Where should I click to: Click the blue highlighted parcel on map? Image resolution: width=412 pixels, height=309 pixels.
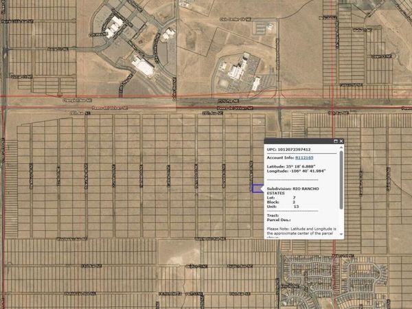point(257,188)
